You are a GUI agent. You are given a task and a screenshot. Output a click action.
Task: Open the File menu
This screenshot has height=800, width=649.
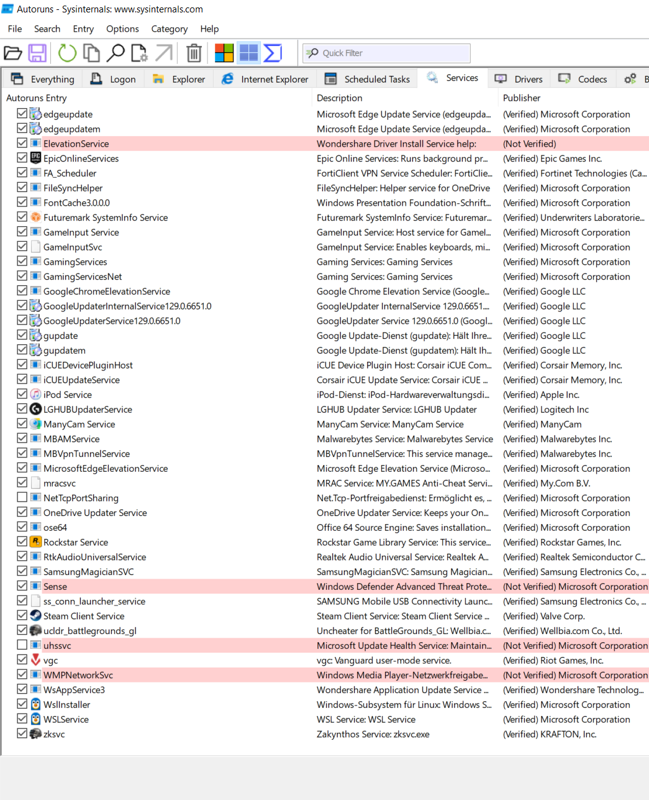click(15, 29)
